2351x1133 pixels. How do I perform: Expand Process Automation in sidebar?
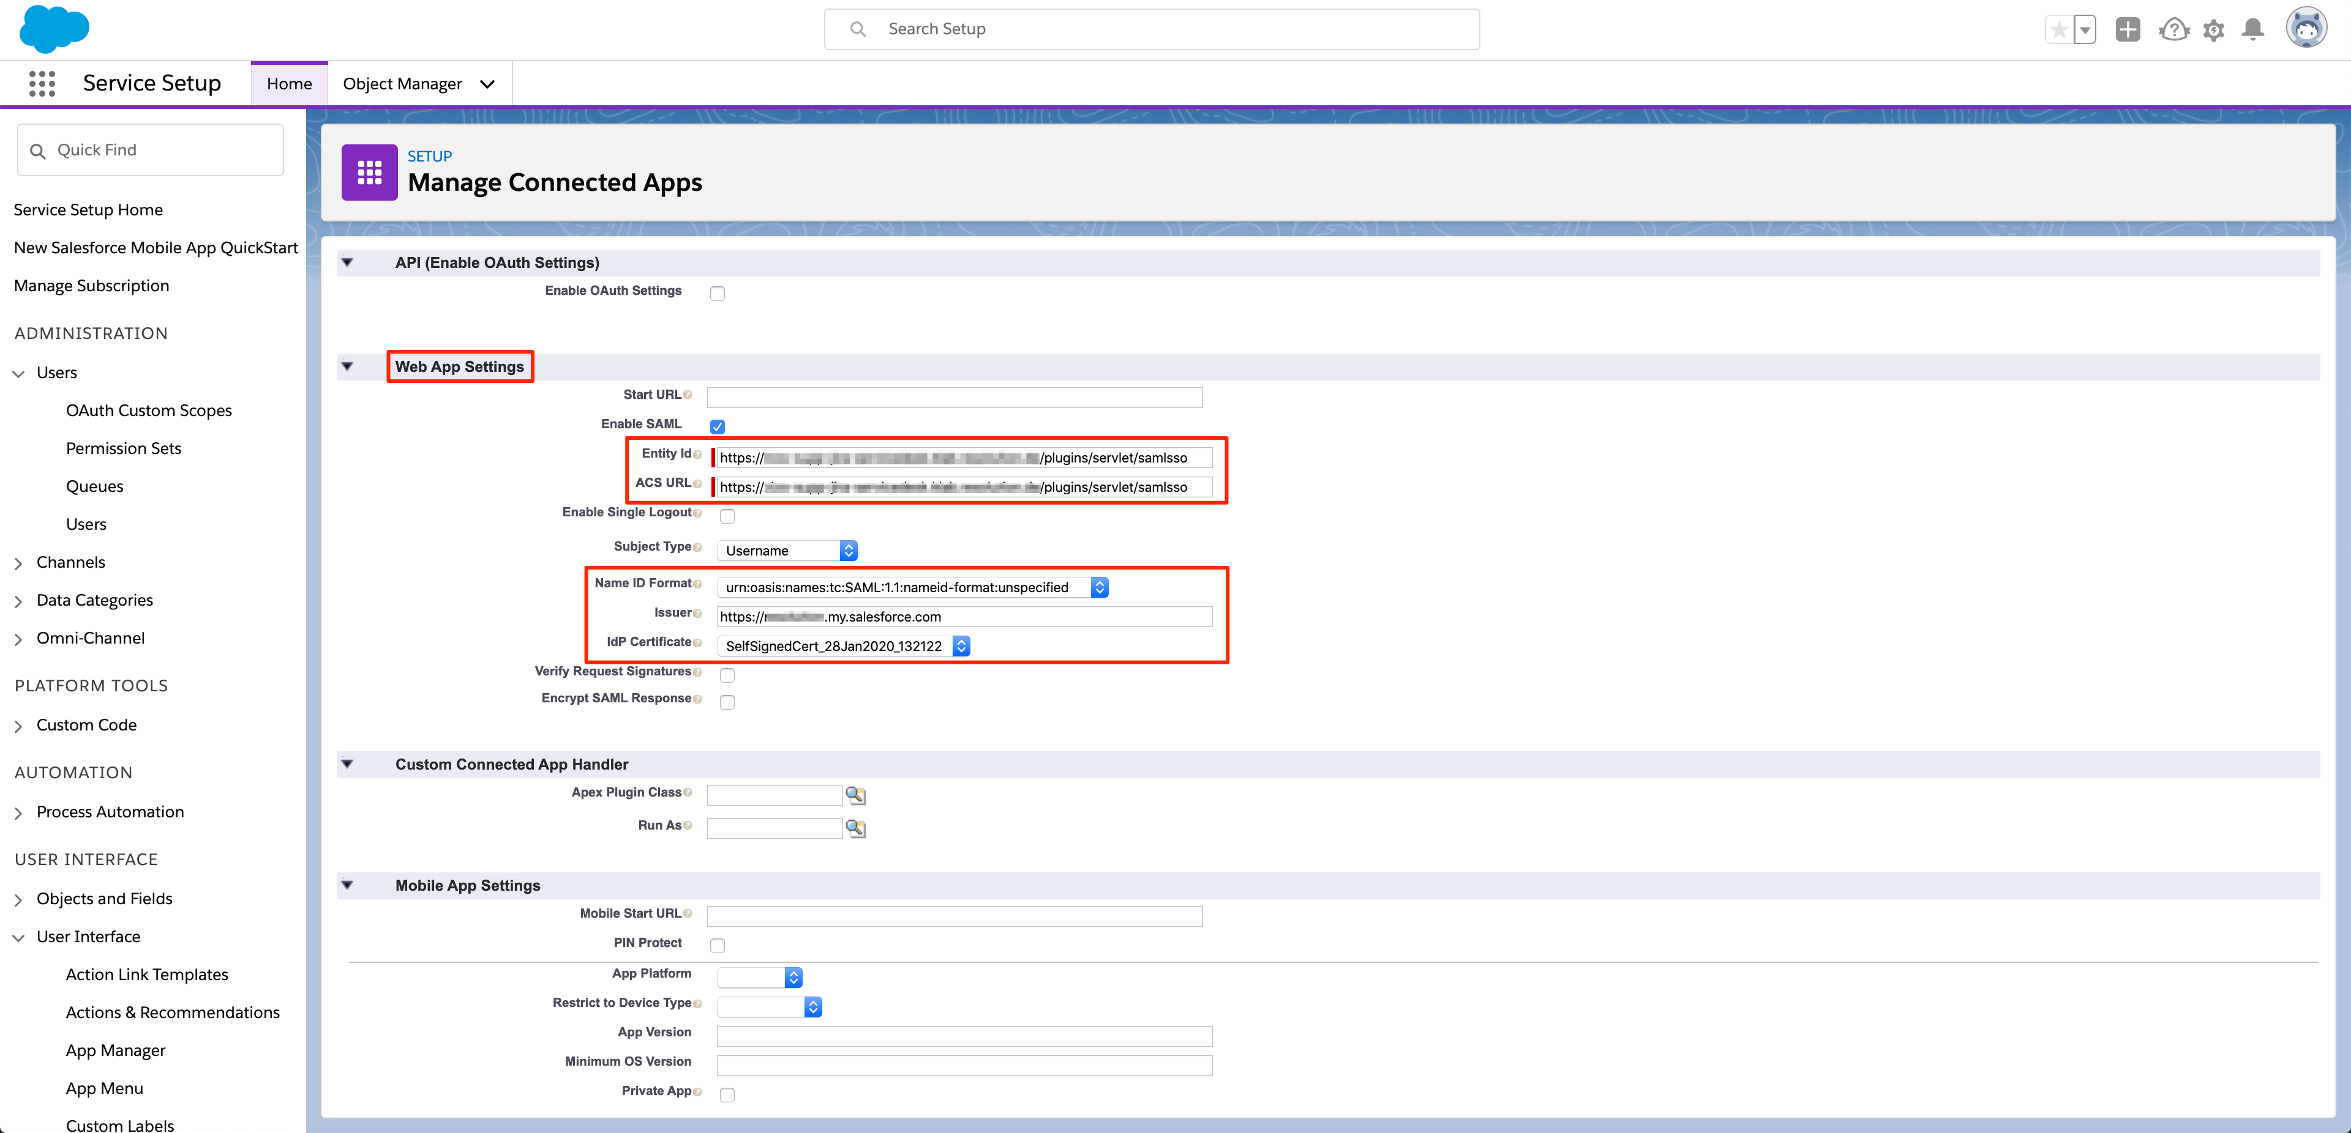point(18,813)
